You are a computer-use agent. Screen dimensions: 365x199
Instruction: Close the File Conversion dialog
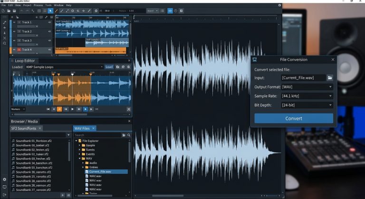333,59
